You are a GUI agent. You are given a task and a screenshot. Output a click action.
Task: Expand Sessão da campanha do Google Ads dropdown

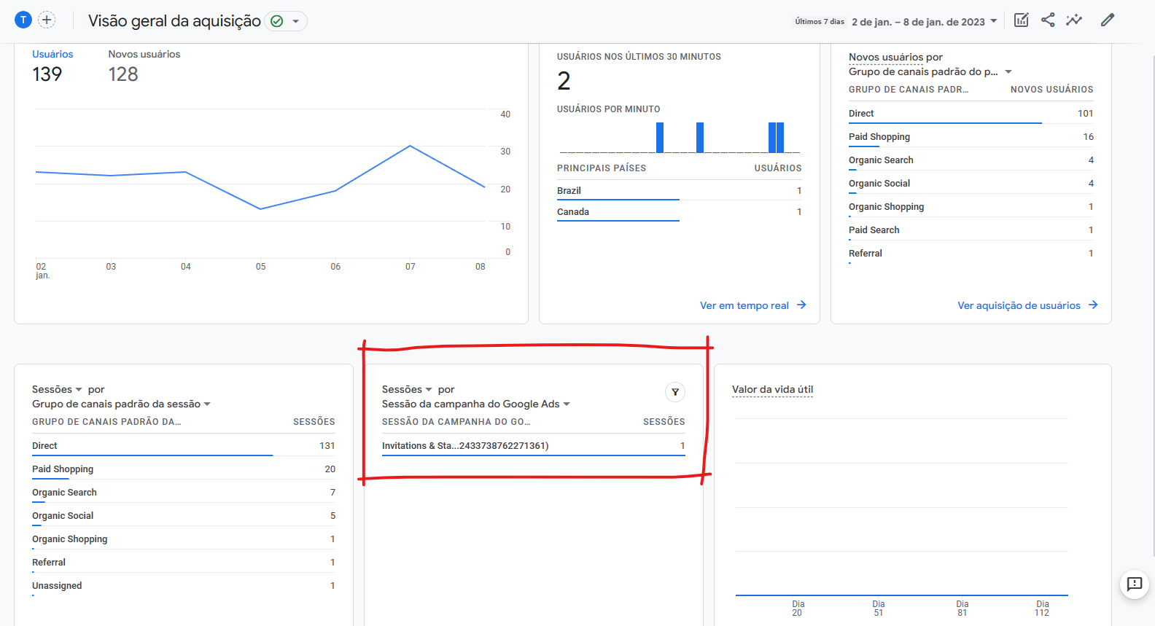click(x=476, y=404)
